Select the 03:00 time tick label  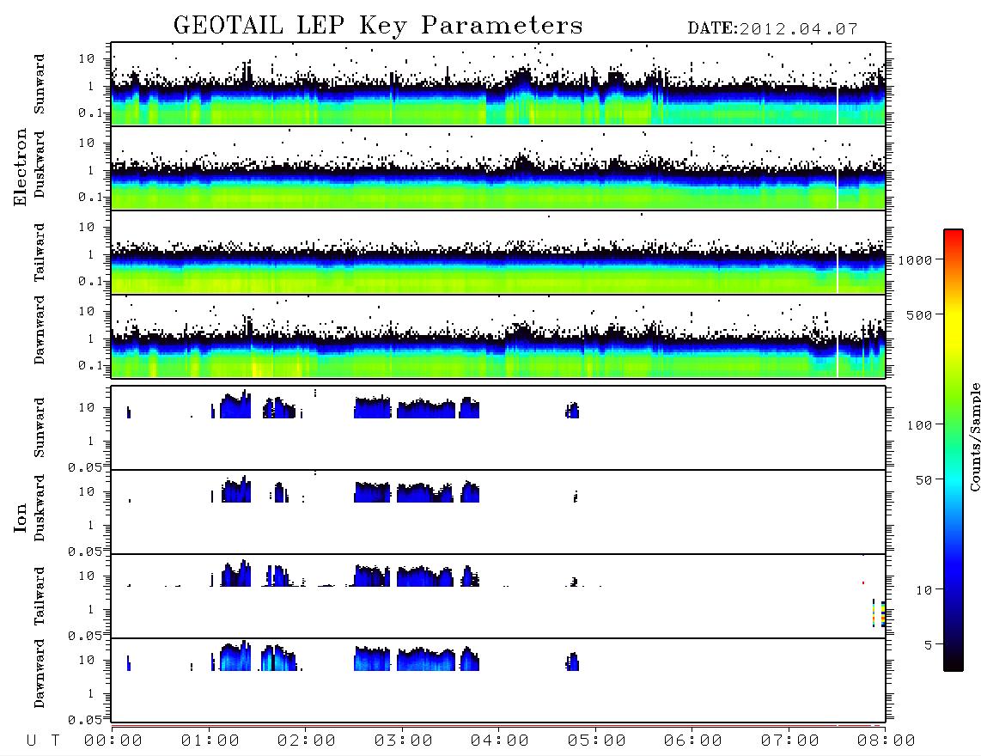(404, 741)
